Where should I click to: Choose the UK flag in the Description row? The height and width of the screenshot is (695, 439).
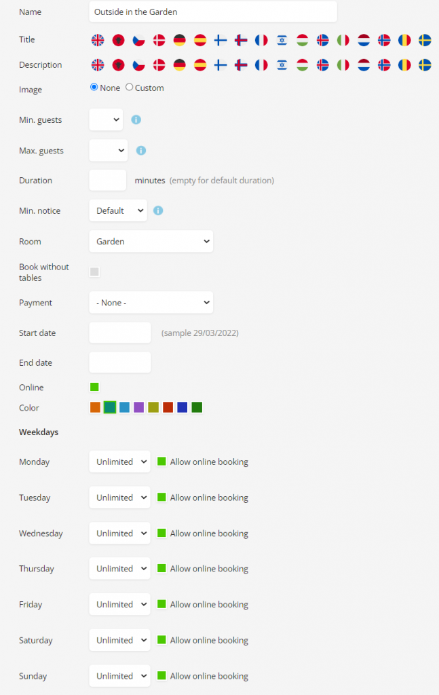tap(98, 65)
